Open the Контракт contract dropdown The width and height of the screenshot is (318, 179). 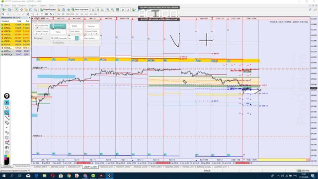[77, 38]
